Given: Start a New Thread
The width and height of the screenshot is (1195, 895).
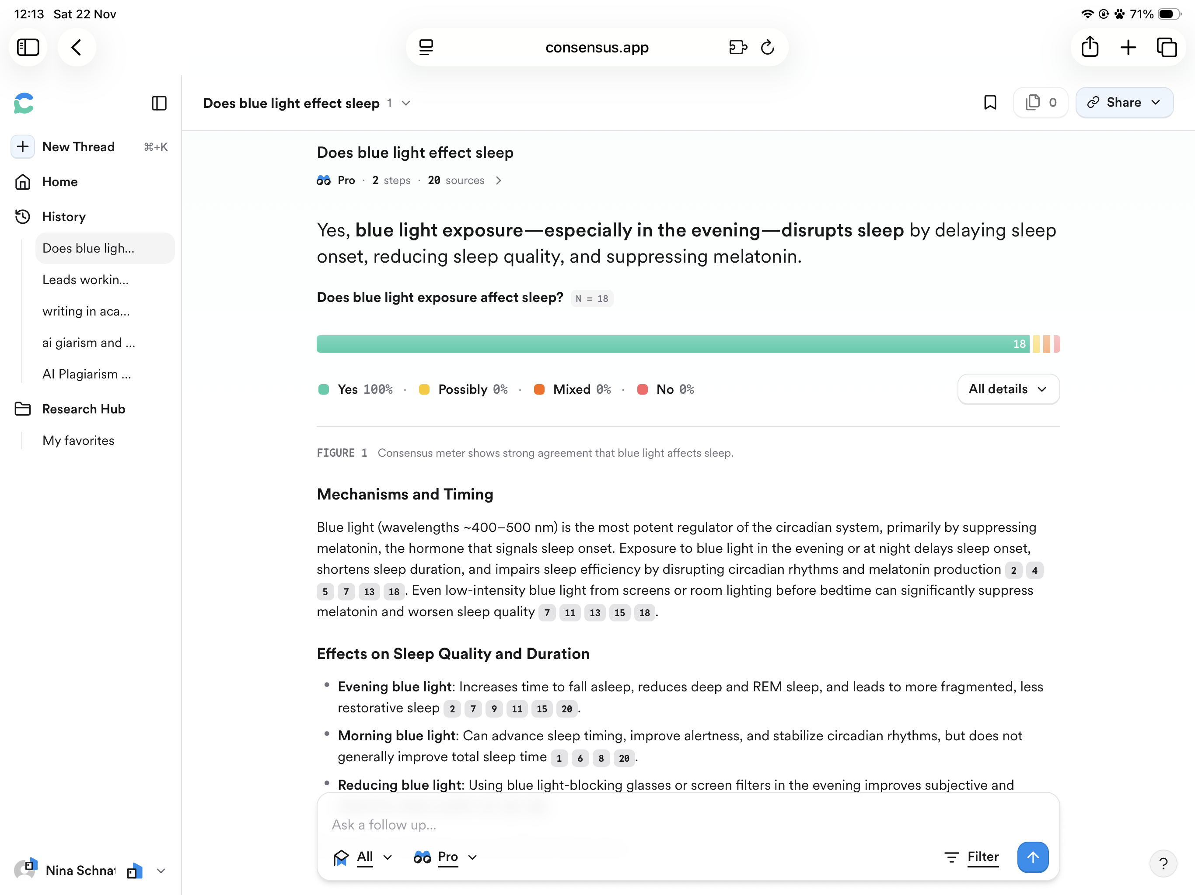Looking at the screenshot, I should (x=78, y=147).
